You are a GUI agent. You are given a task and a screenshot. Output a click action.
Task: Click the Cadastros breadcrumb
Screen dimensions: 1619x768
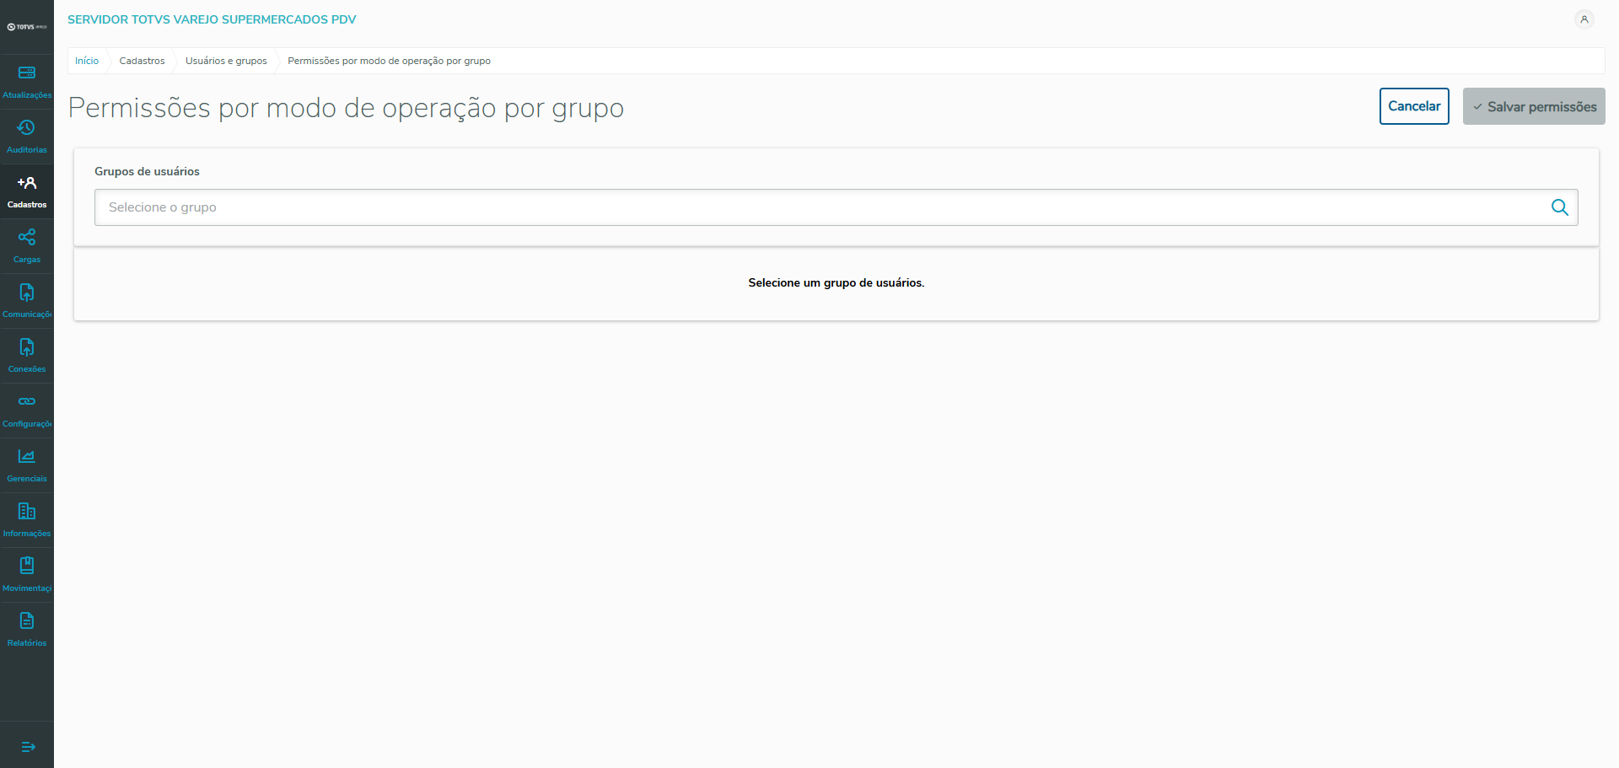coord(143,61)
